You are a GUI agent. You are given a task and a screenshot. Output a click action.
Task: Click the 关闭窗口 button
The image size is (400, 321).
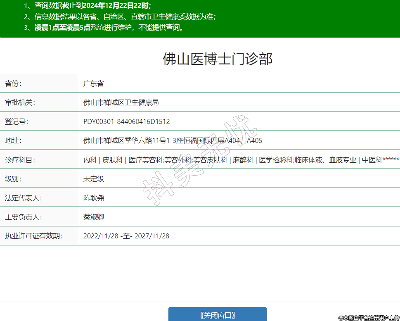click(x=217, y=315)
